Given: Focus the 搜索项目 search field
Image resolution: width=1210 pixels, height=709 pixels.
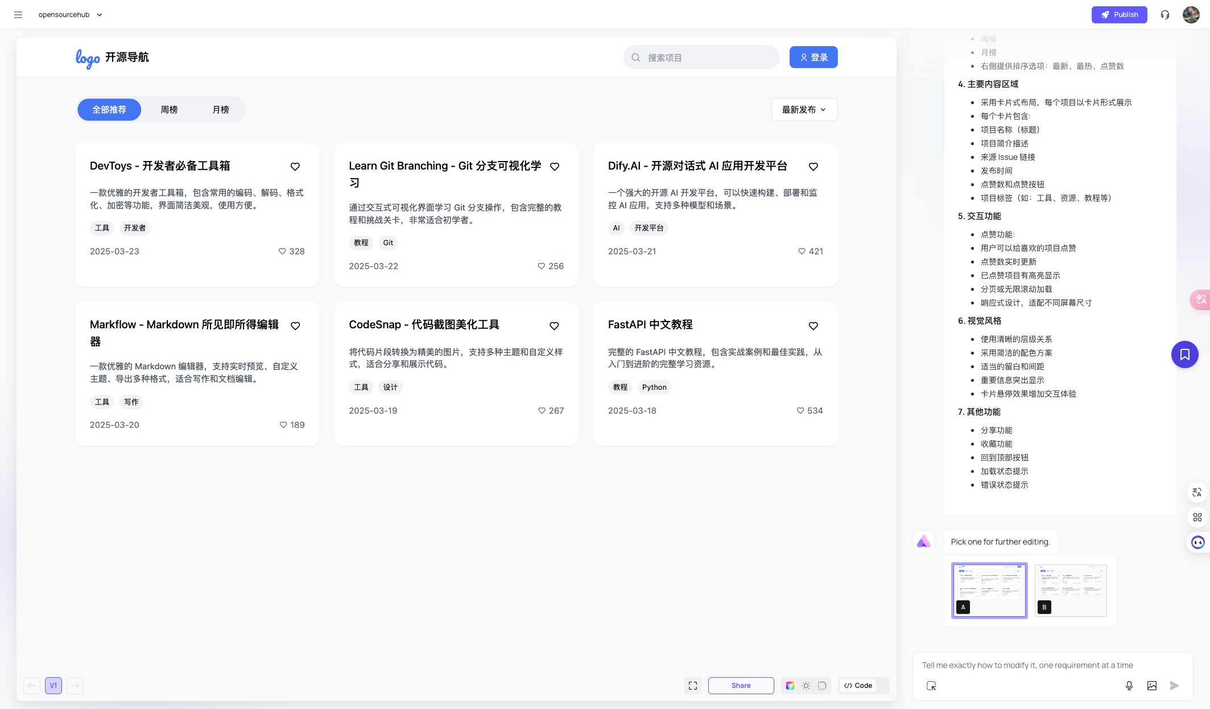Looking at the screenshot, I should 701,57.
